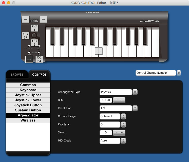The image size is (189, 162).
Task: Select Common in the control list
Action: [x=28, y=85]
